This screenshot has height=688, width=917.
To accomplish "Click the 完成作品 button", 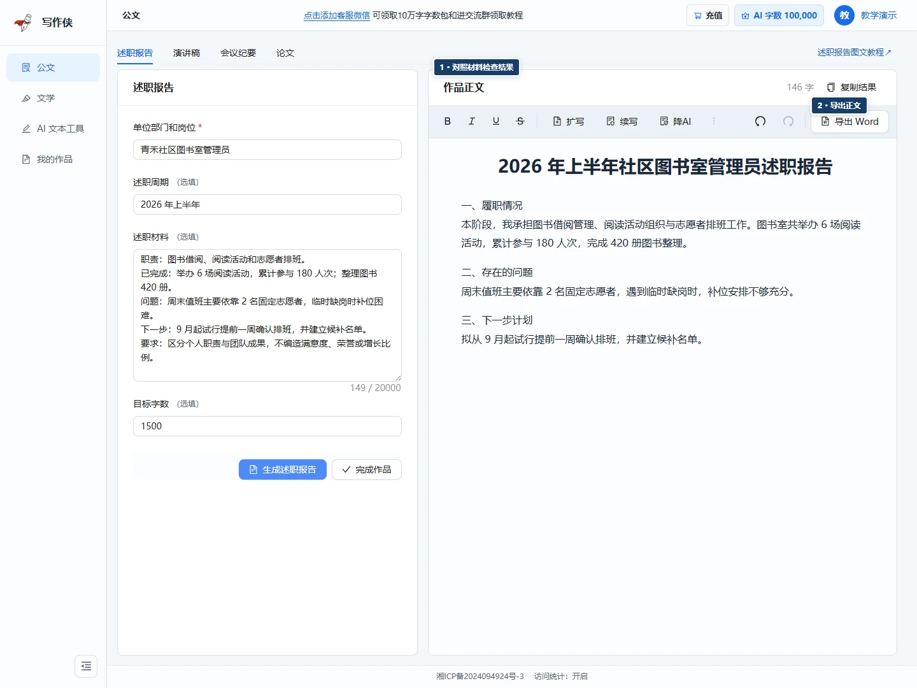I will [367, 469].
